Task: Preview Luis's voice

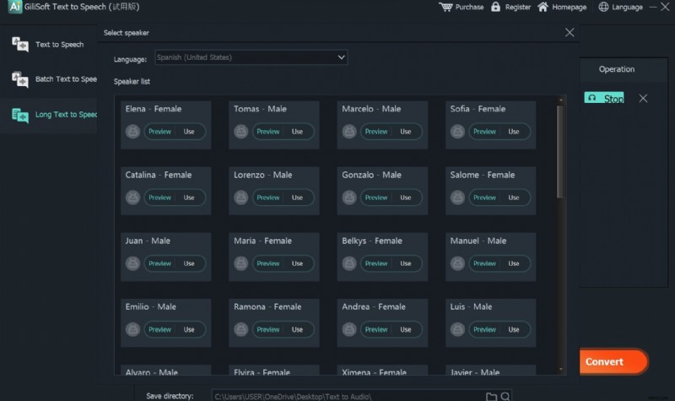Action: point(484,329)
